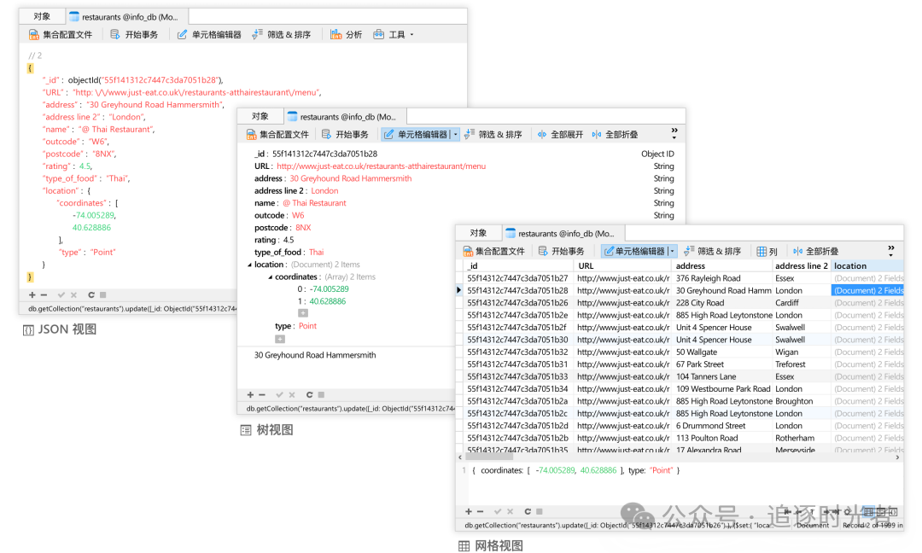Click 开始事务 in the JSON view window
Image resolution: width=922 pixels, height=553 pixels.
pyautogui.click(x=134, y=35)
